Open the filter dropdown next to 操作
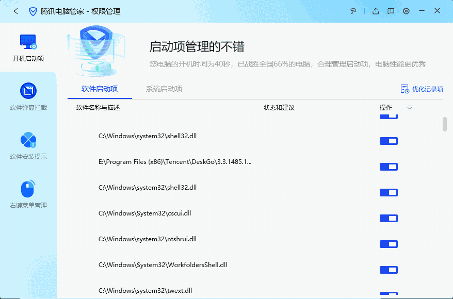 tap(409, 108)
